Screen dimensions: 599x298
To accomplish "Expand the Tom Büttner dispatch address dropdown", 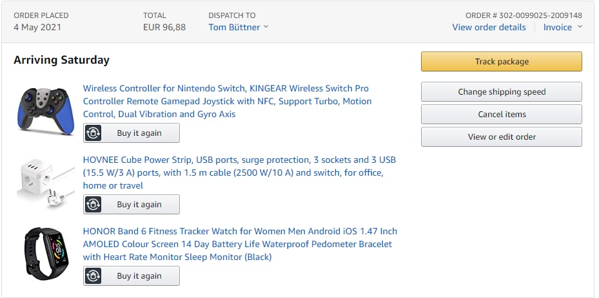I will click(238, 27).
